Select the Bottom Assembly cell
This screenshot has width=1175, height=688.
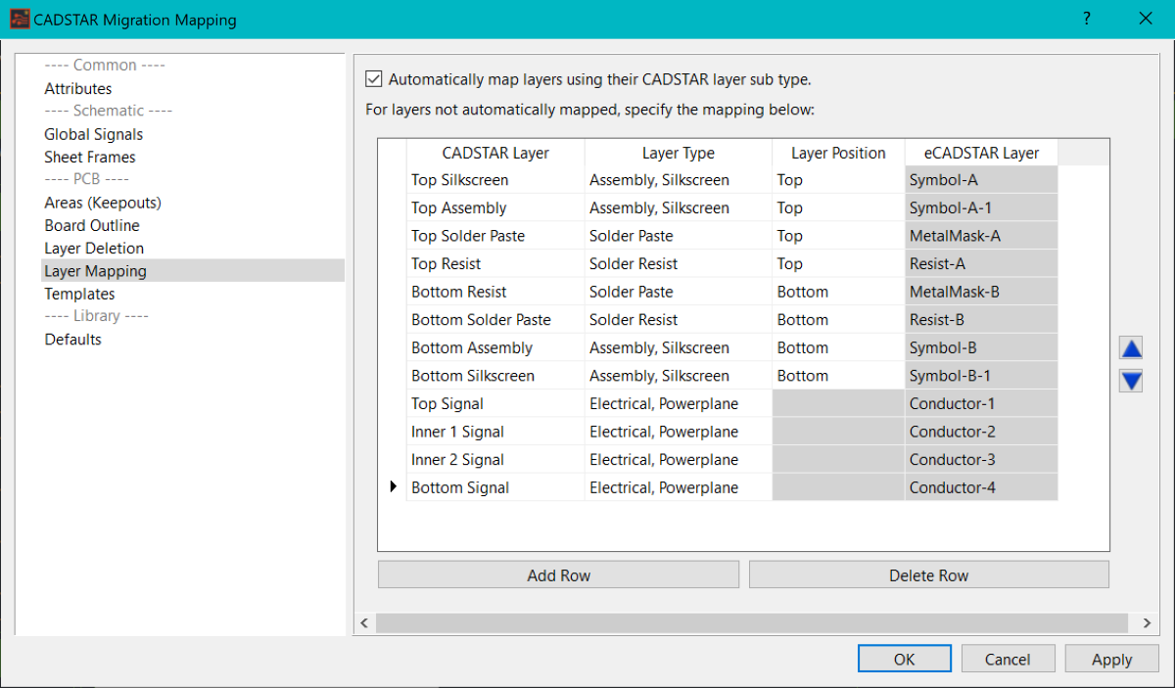click(x=495, y=347)
